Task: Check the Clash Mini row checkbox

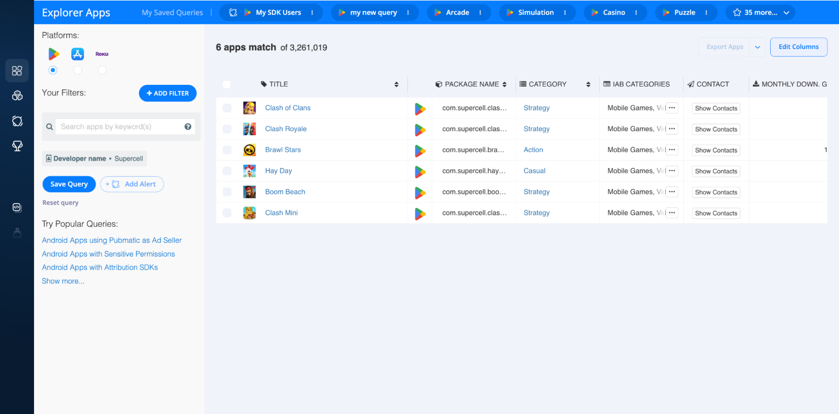Action: tap(227, 213)
